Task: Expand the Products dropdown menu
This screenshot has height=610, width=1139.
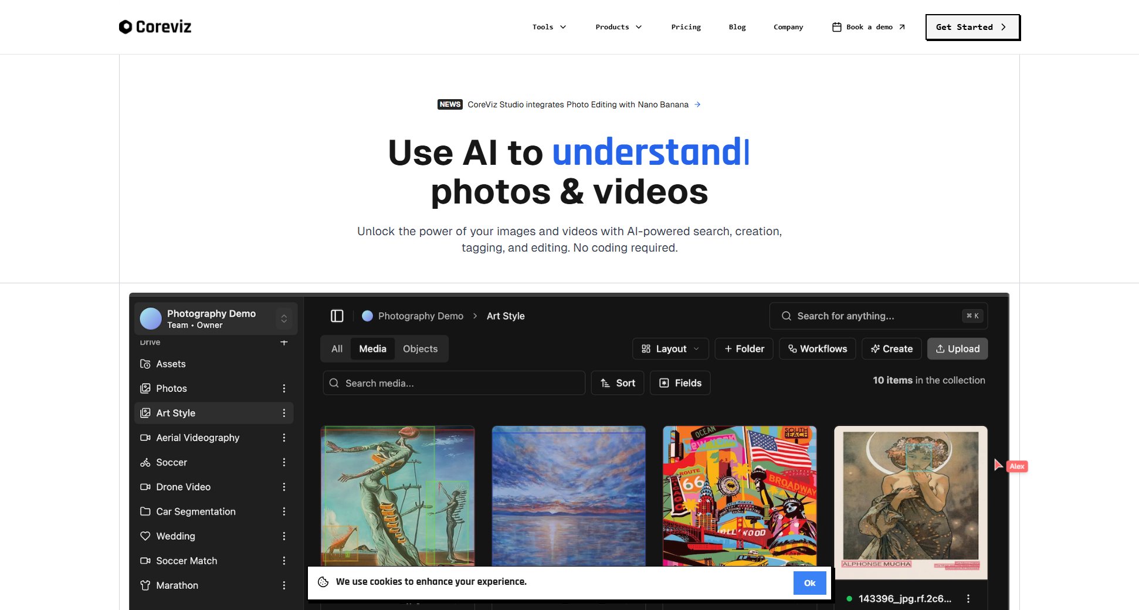Action: (x=618, y=27)
